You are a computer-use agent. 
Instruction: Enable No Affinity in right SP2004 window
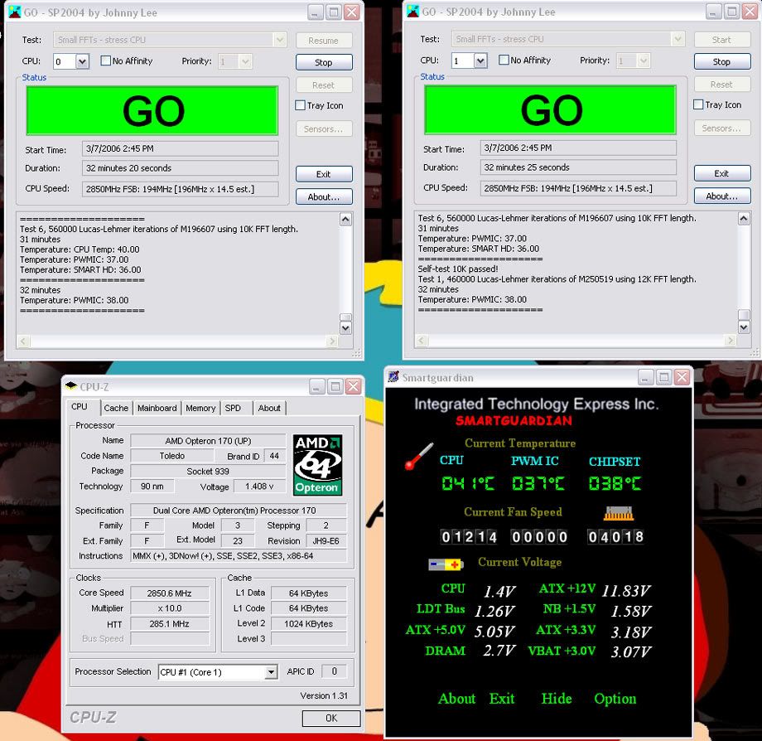point(504,60)
